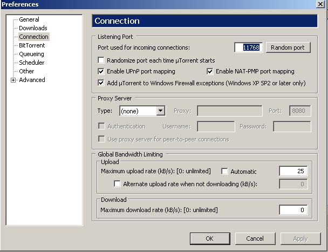This screenshot has height=252, width=328.
Task: Click the incoming connections port field
Action: coord(248,47)
